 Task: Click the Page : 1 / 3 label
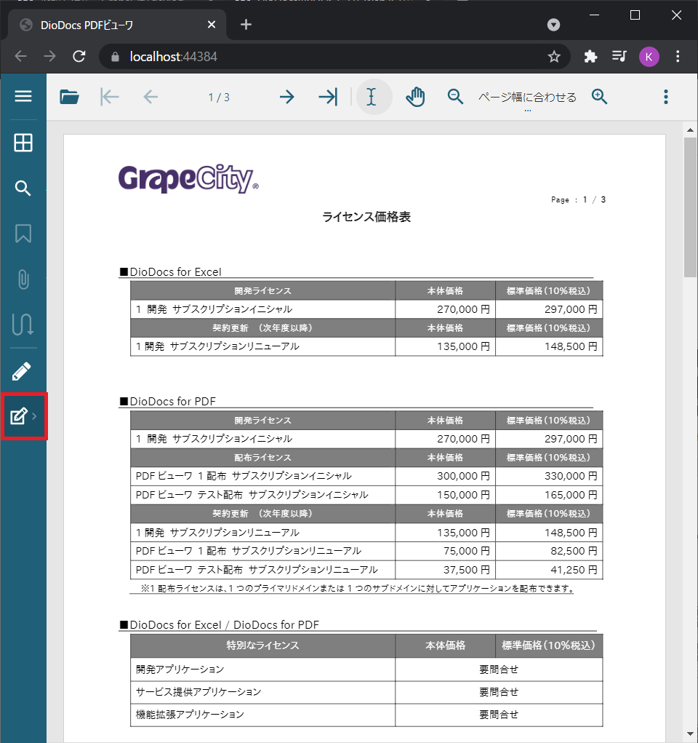578,199
